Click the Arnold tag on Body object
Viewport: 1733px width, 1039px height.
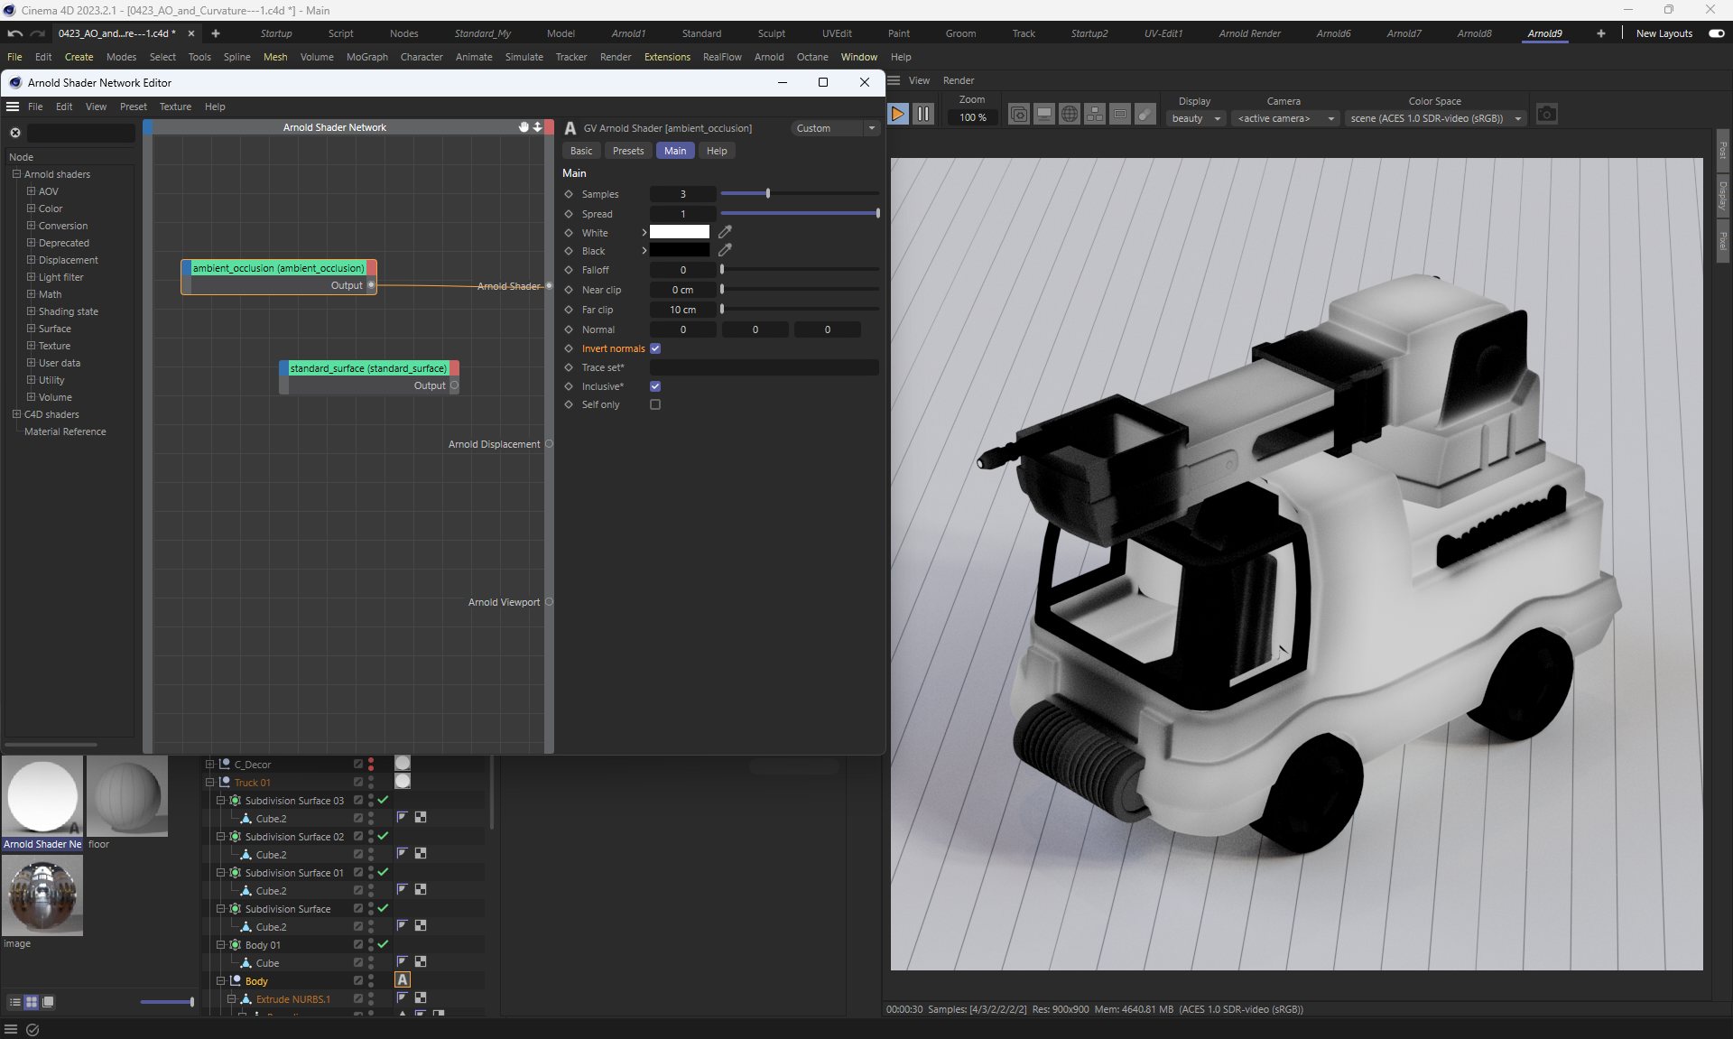coord(403,980)
